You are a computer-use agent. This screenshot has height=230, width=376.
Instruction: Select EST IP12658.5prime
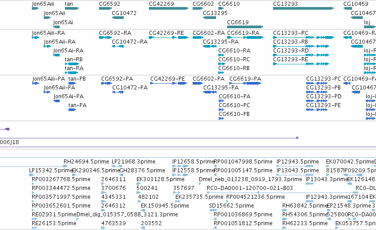coord(193,162)
